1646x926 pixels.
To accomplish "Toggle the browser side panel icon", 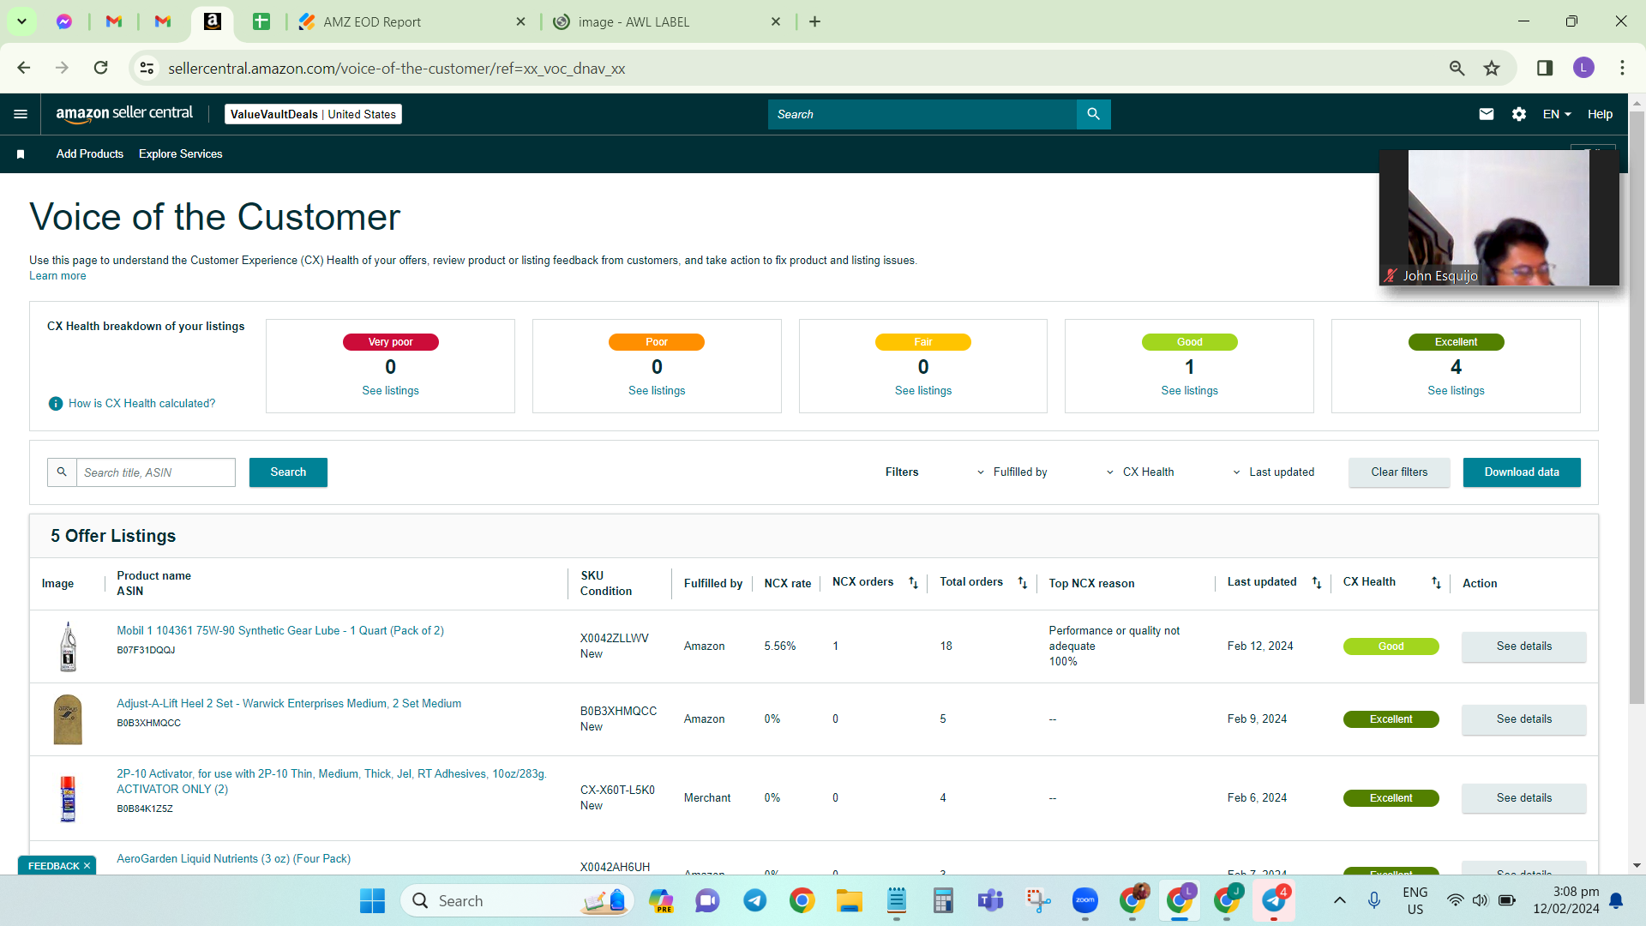I will click(x=1545, y=68).
